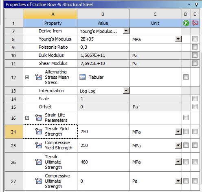Image resolution: width=202 pixels, height=192 pixels.
Task: Click the Compressive Yield Strength property icon
Action: click(38, 145)
